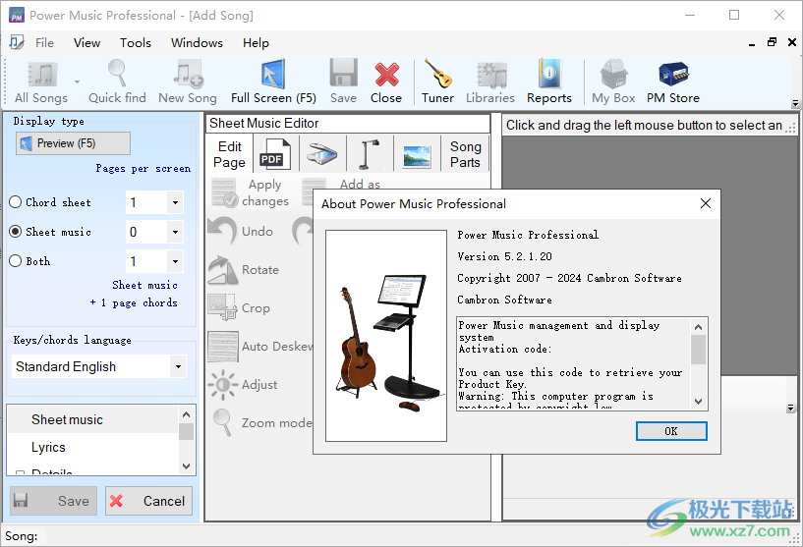This screenshot has height=547, width=803.
Task: Switch to the Song Parts tab
Action: [x=465, y=154]
